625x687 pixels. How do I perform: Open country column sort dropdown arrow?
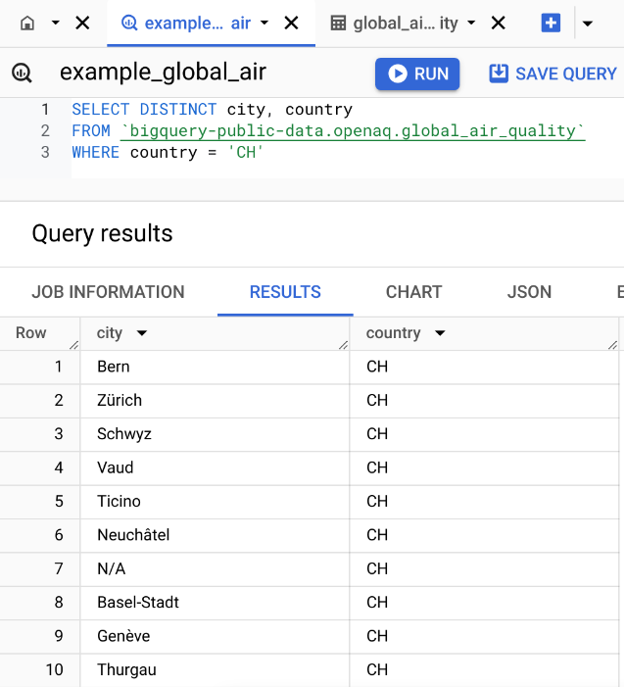(x=440, y=333)
